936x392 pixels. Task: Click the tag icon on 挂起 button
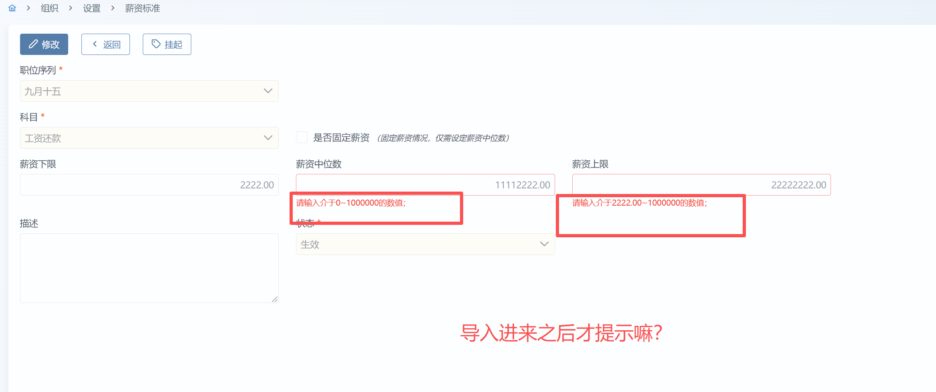point(156,44)
